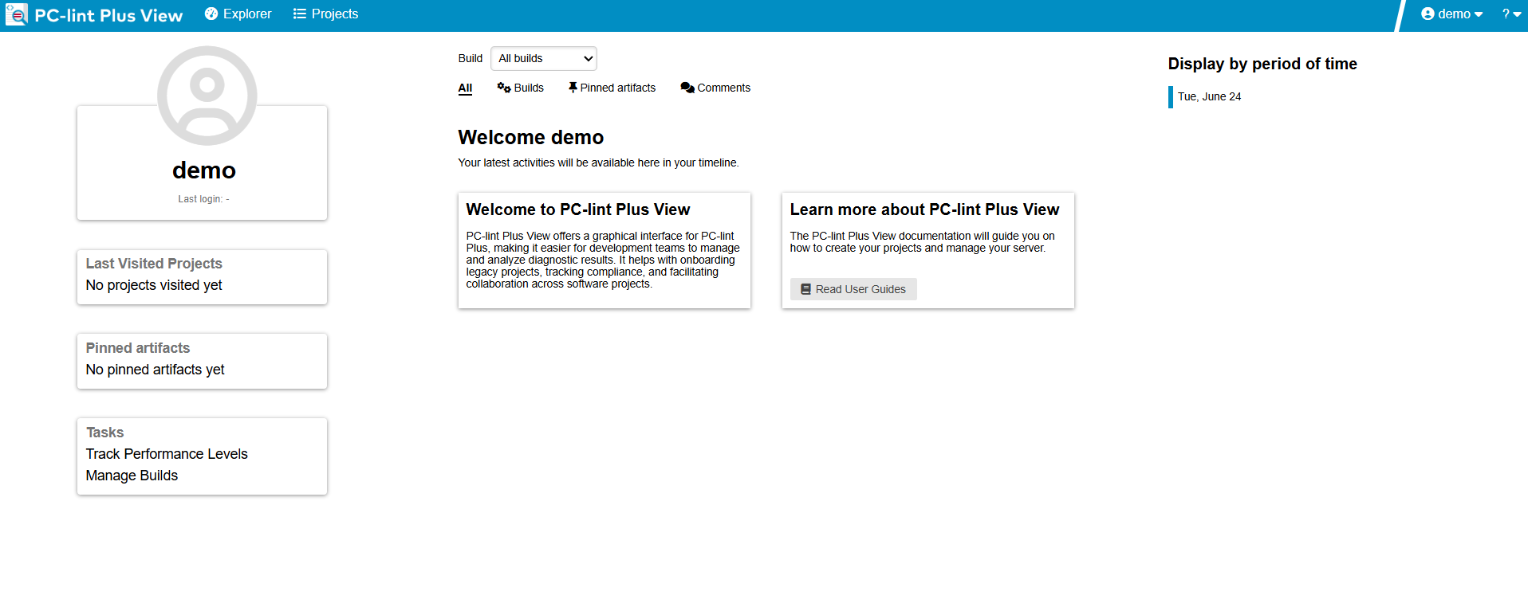Viewport: 1528px width, 599px height.
Task: Switch to the Comments filter tab
Action: (x=723, y=88)
